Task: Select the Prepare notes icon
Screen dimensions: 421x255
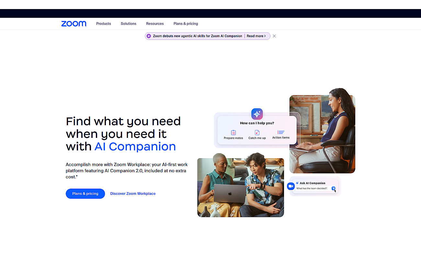Action: pos(233,133)
